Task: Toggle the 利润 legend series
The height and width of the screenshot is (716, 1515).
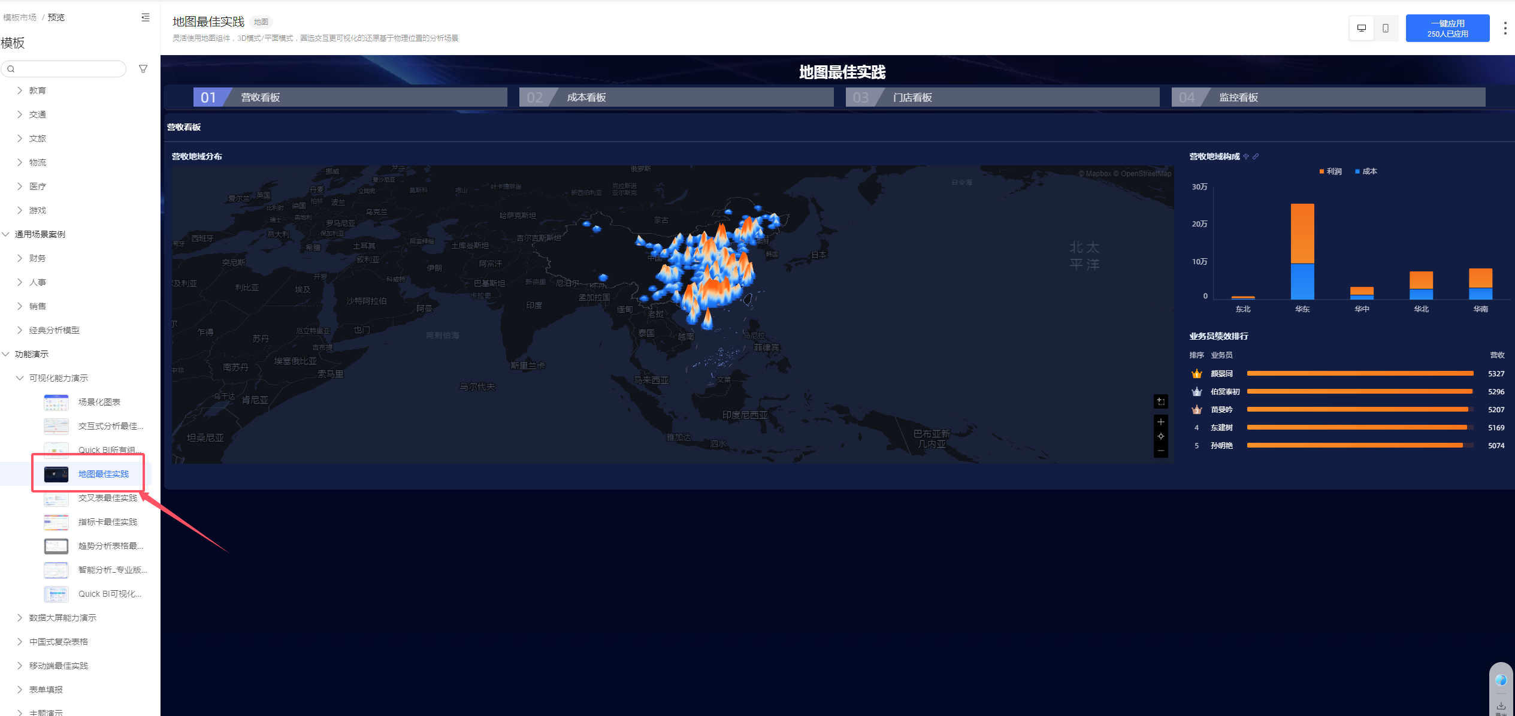Action: (1330, 171)
